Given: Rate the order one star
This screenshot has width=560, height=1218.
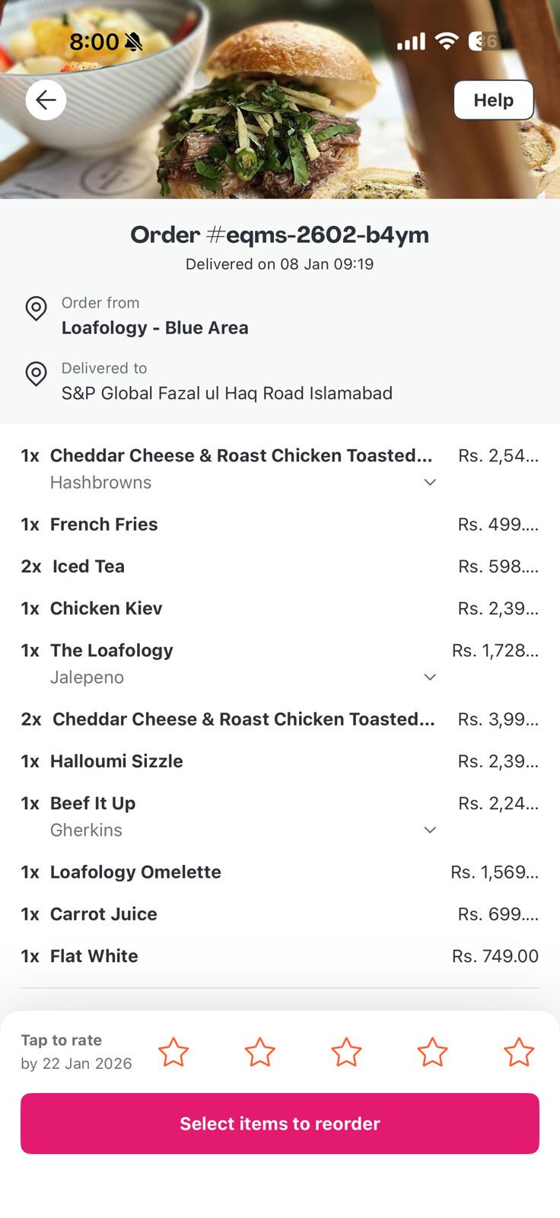Looking at the screenshot, I should point(173,1052).
